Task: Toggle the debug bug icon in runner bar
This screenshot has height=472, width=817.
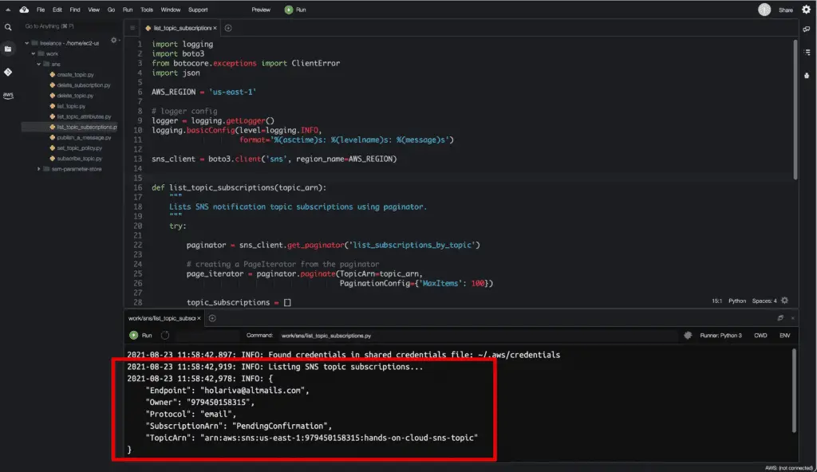Action: pos(687,336)
